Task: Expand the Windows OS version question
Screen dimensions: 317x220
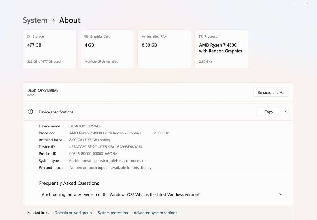Action: 121,195
